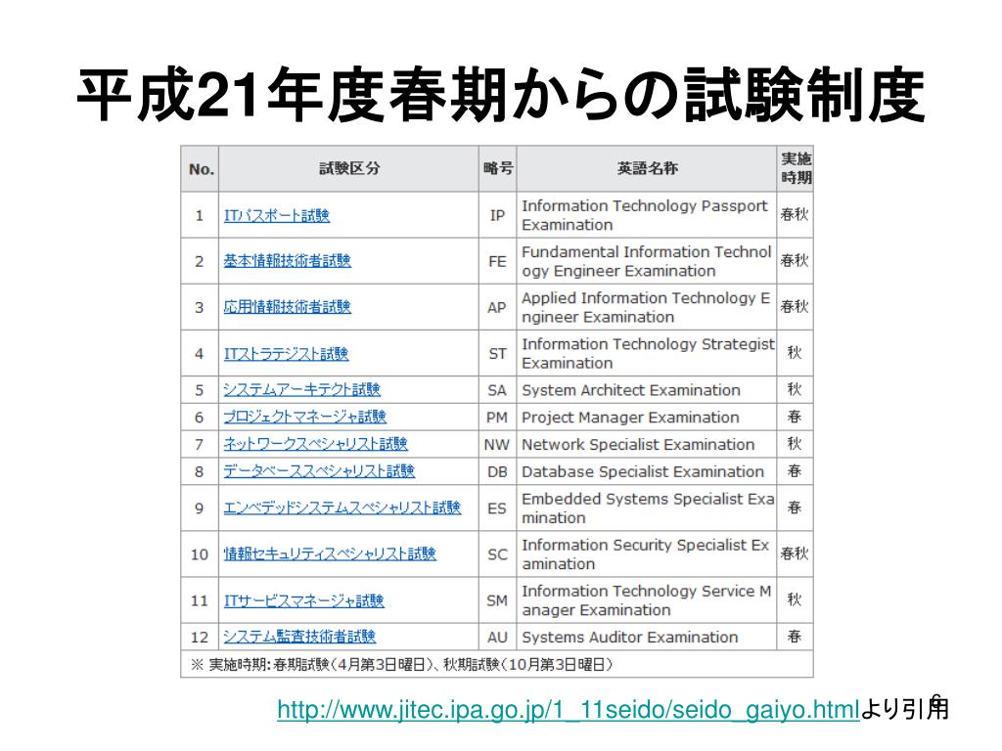Click Project Manager Examination text
Screen dimensions: 1002x751
coord(630,418)
